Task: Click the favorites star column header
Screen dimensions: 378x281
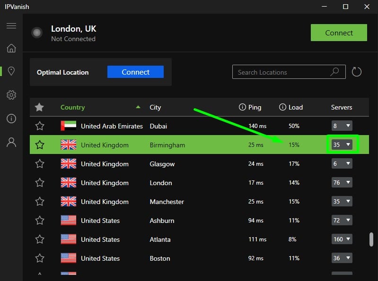Action: point(39,107)
